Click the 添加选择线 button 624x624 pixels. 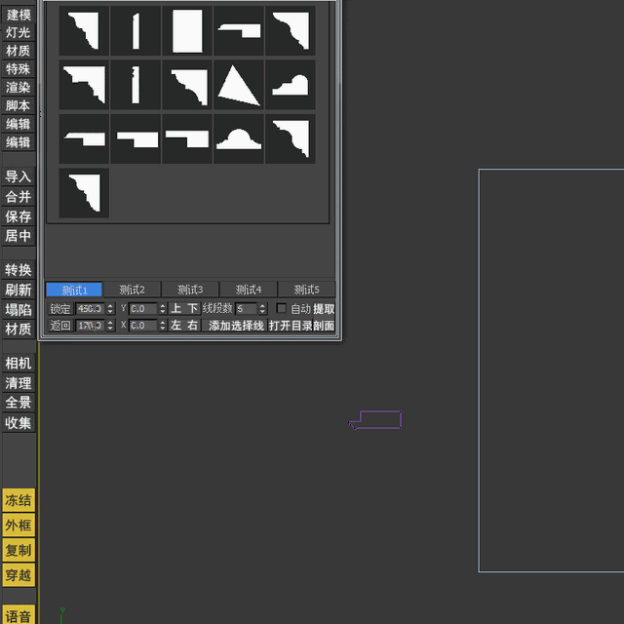234,326
